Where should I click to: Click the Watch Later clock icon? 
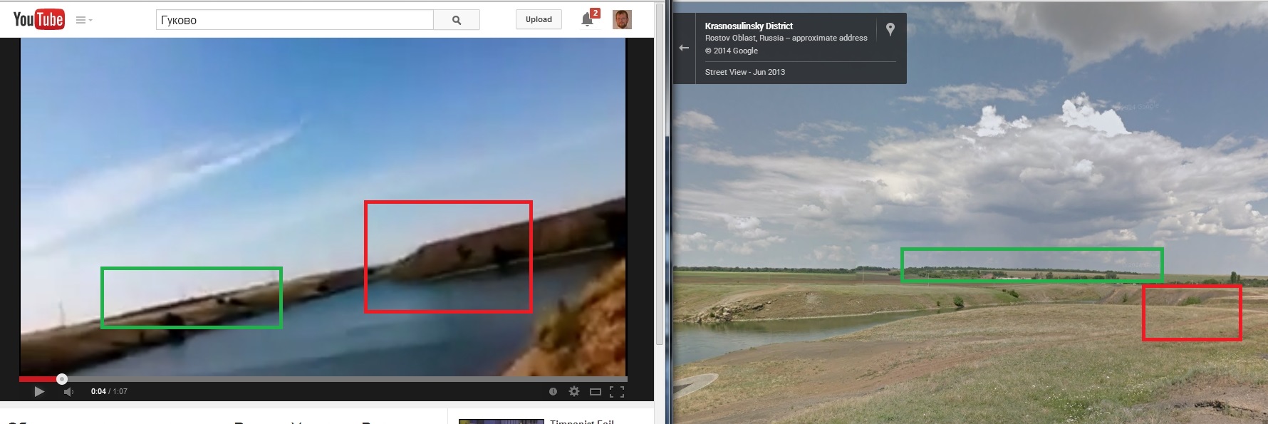click(553, 391)
